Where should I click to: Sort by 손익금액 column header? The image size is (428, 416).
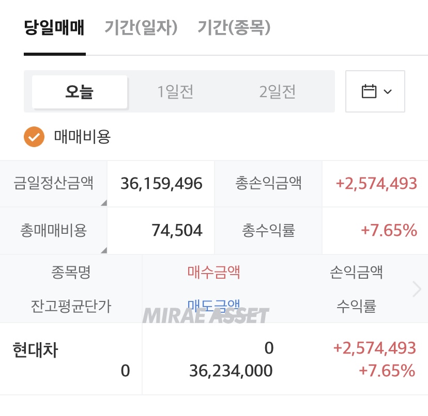tap(356, 272)
